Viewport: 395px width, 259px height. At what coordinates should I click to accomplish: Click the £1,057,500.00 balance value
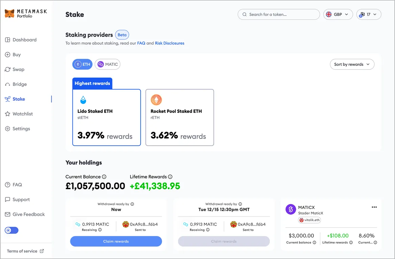point(95,186)
